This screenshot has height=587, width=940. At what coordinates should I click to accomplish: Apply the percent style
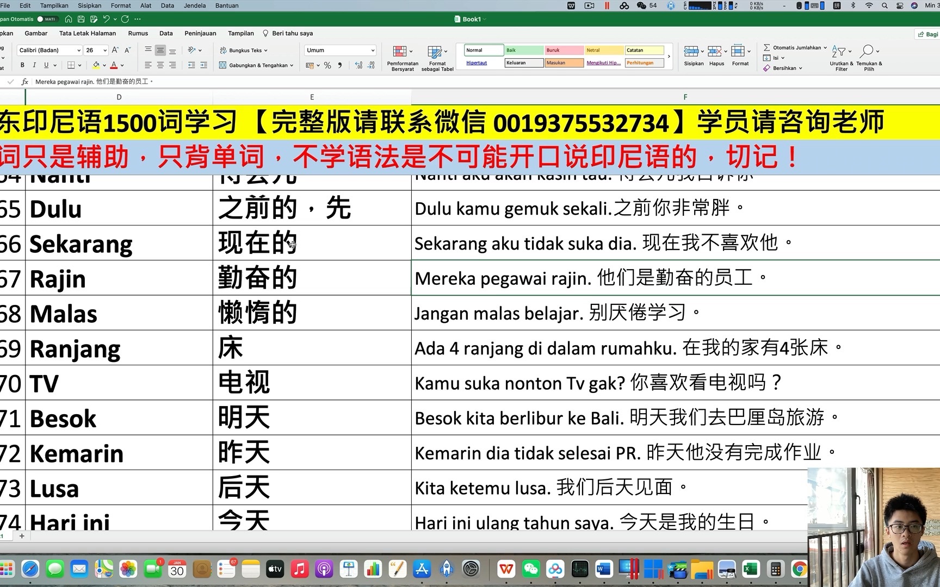(x=327, y=65)
